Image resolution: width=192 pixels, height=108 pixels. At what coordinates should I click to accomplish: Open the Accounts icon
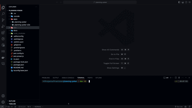coord(3,96)
